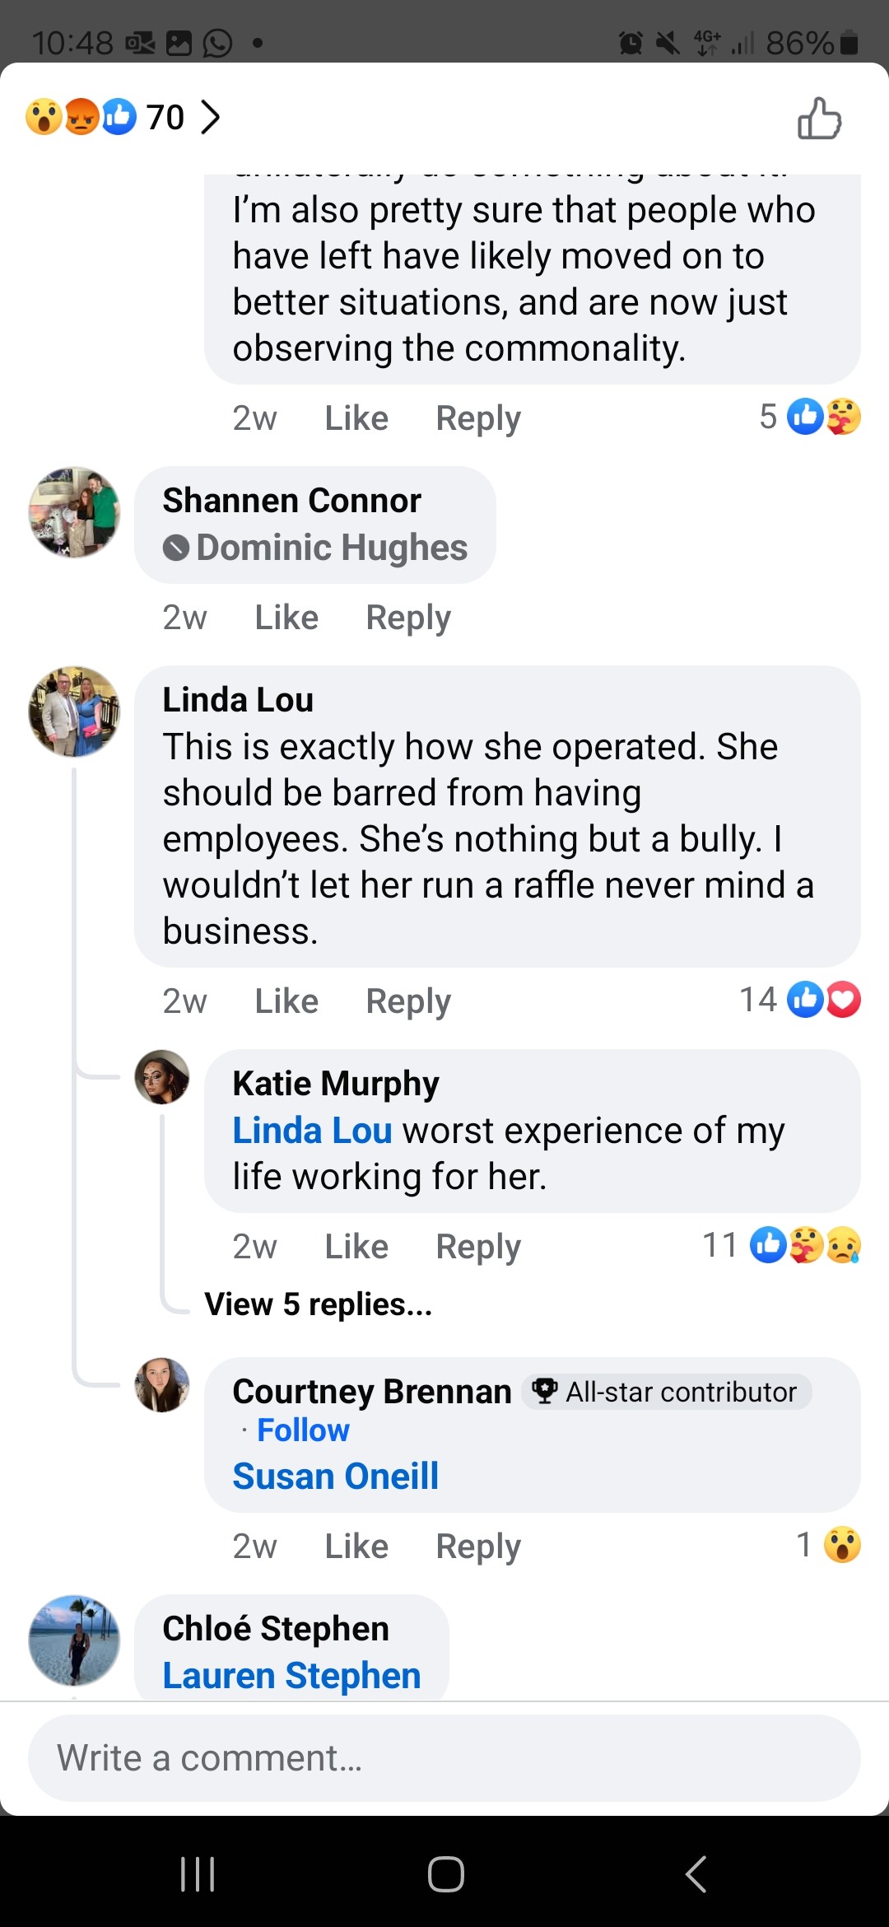This screenshot has height=1927, width=889.
Task: Open tagged Lauren Stephen profile link
Action: click(291, 1675)
